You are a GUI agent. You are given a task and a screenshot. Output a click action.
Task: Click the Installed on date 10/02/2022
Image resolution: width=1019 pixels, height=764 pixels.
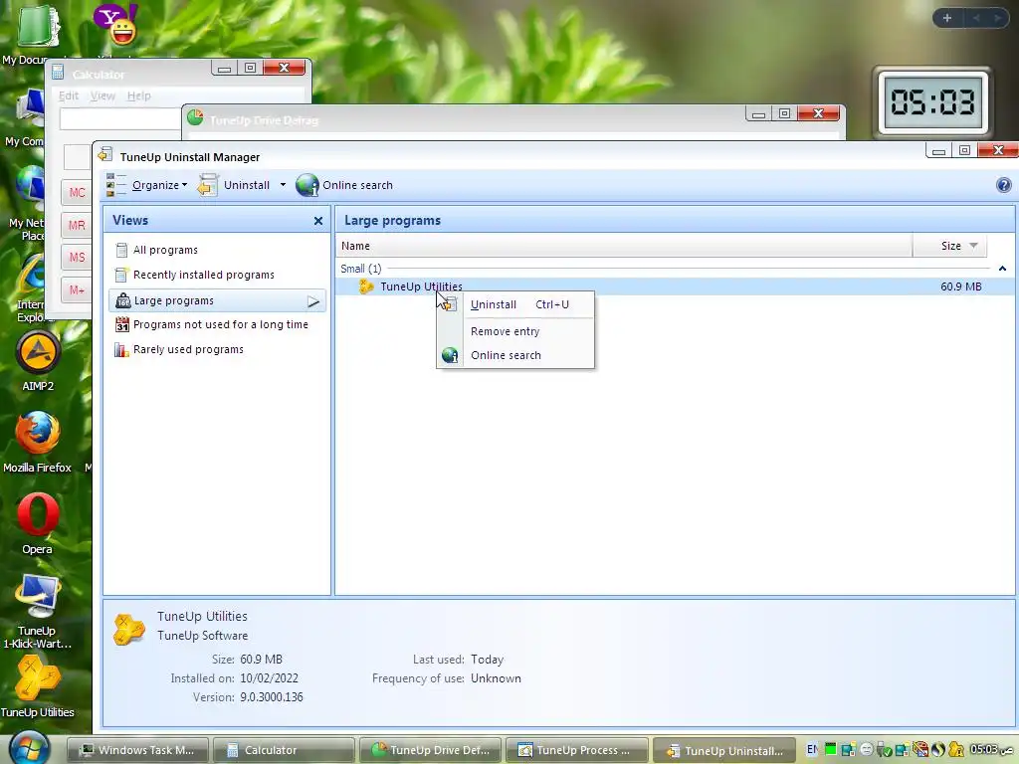[269, 678]
